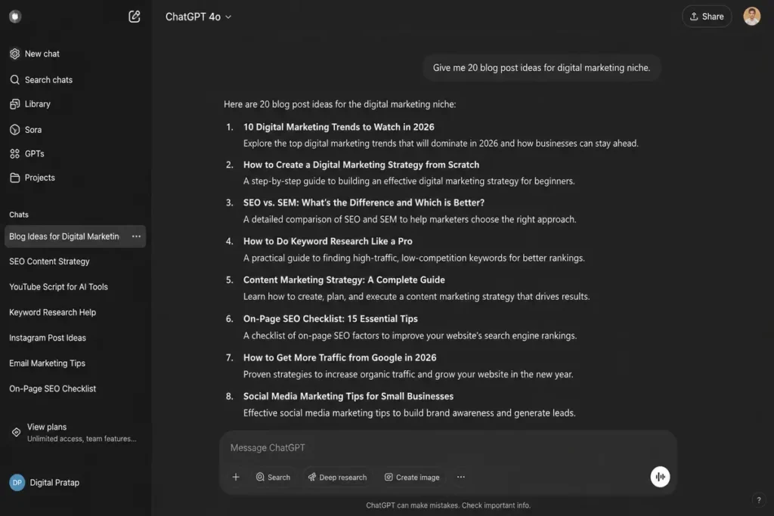Click 'Social Media Marketing Tips for Small Businesses'
Screen dimensions: 774x516
pos(348,396)
